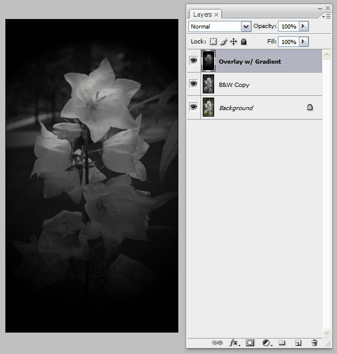Click Overlay w/ Gradient layer thumbnail

pyautogui.click(x=208, y=61)
